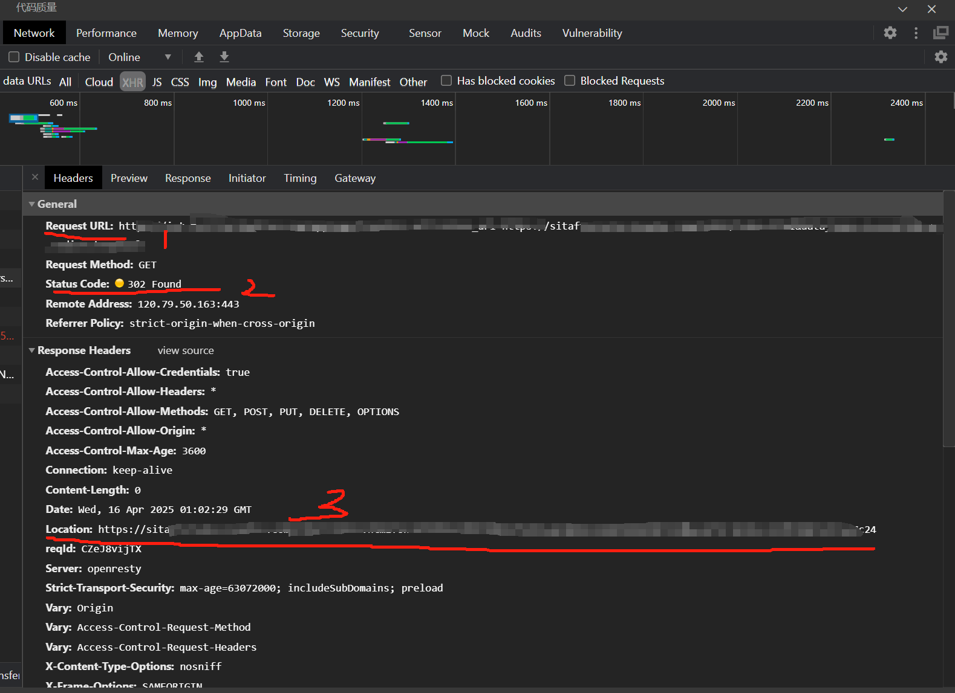955x693 pixels.
Task: Filter requests by Font
Action: pos(276,82)
